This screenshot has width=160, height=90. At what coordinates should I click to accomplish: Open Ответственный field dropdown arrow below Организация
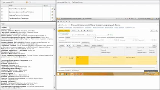click(94, 40)
